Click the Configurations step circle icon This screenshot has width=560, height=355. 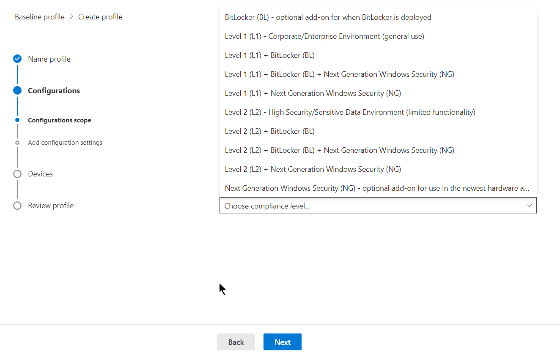[x=17, y=90]
